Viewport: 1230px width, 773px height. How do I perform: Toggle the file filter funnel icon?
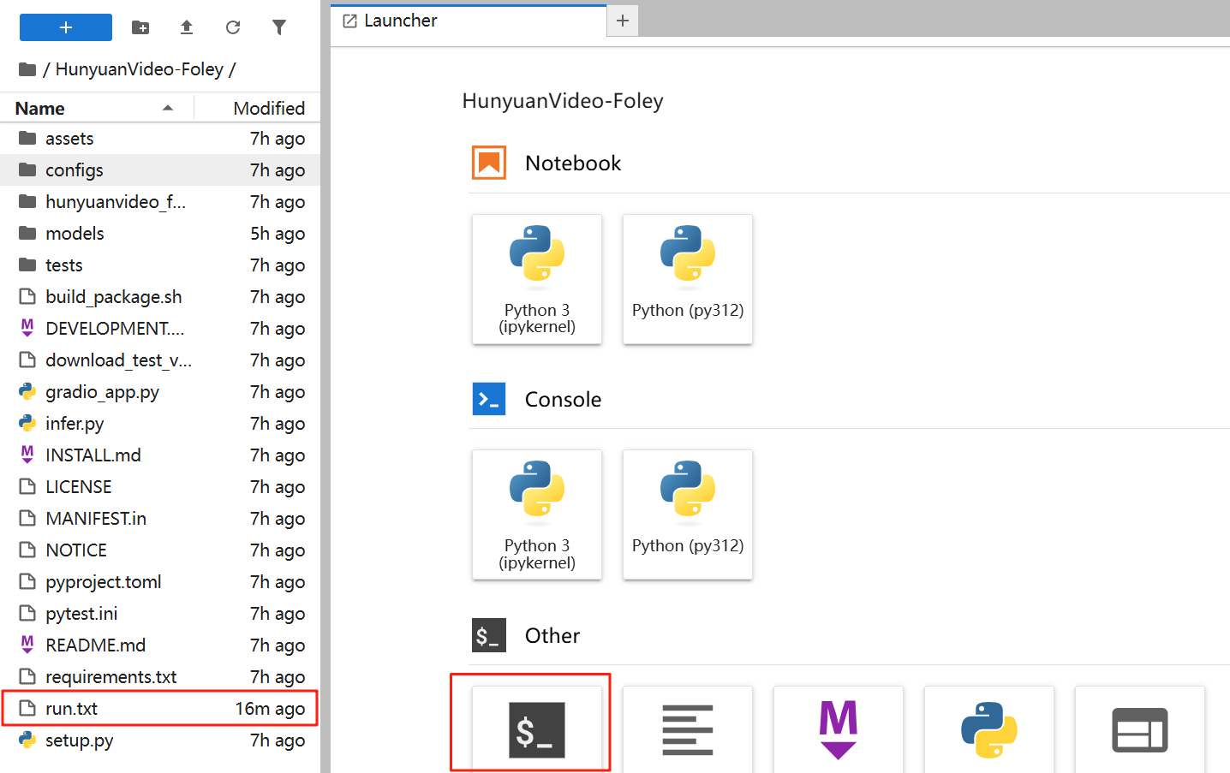pyautogui.click(x=279, y=27)
